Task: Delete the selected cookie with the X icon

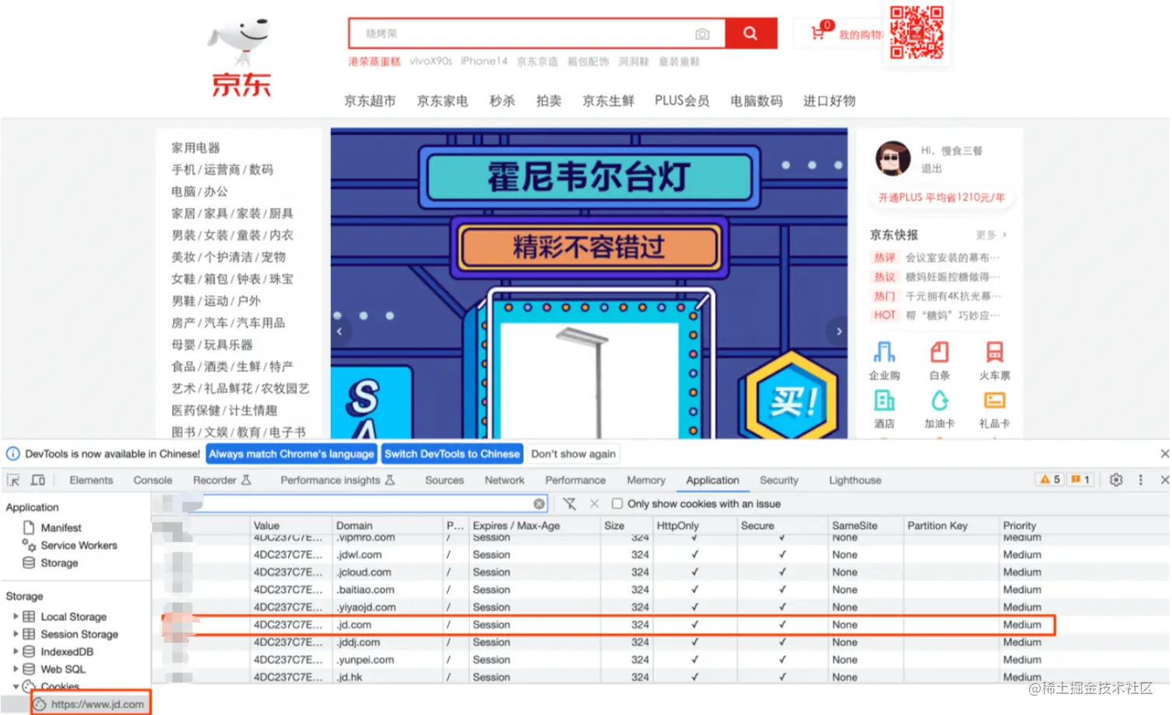Action: [594, 504]
